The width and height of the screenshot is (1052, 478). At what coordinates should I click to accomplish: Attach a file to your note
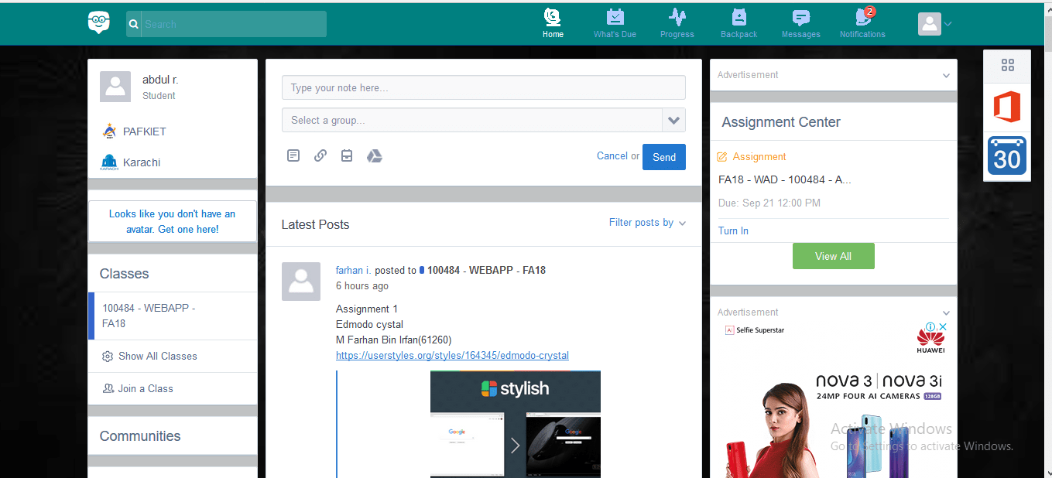(x=293, y=155)
